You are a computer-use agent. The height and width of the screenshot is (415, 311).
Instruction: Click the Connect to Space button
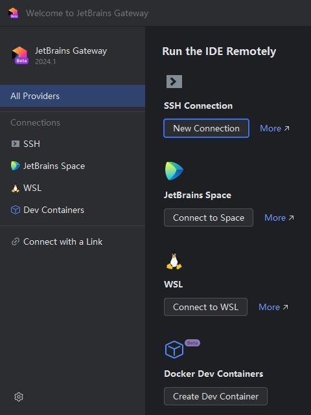(x=209, y=218)
